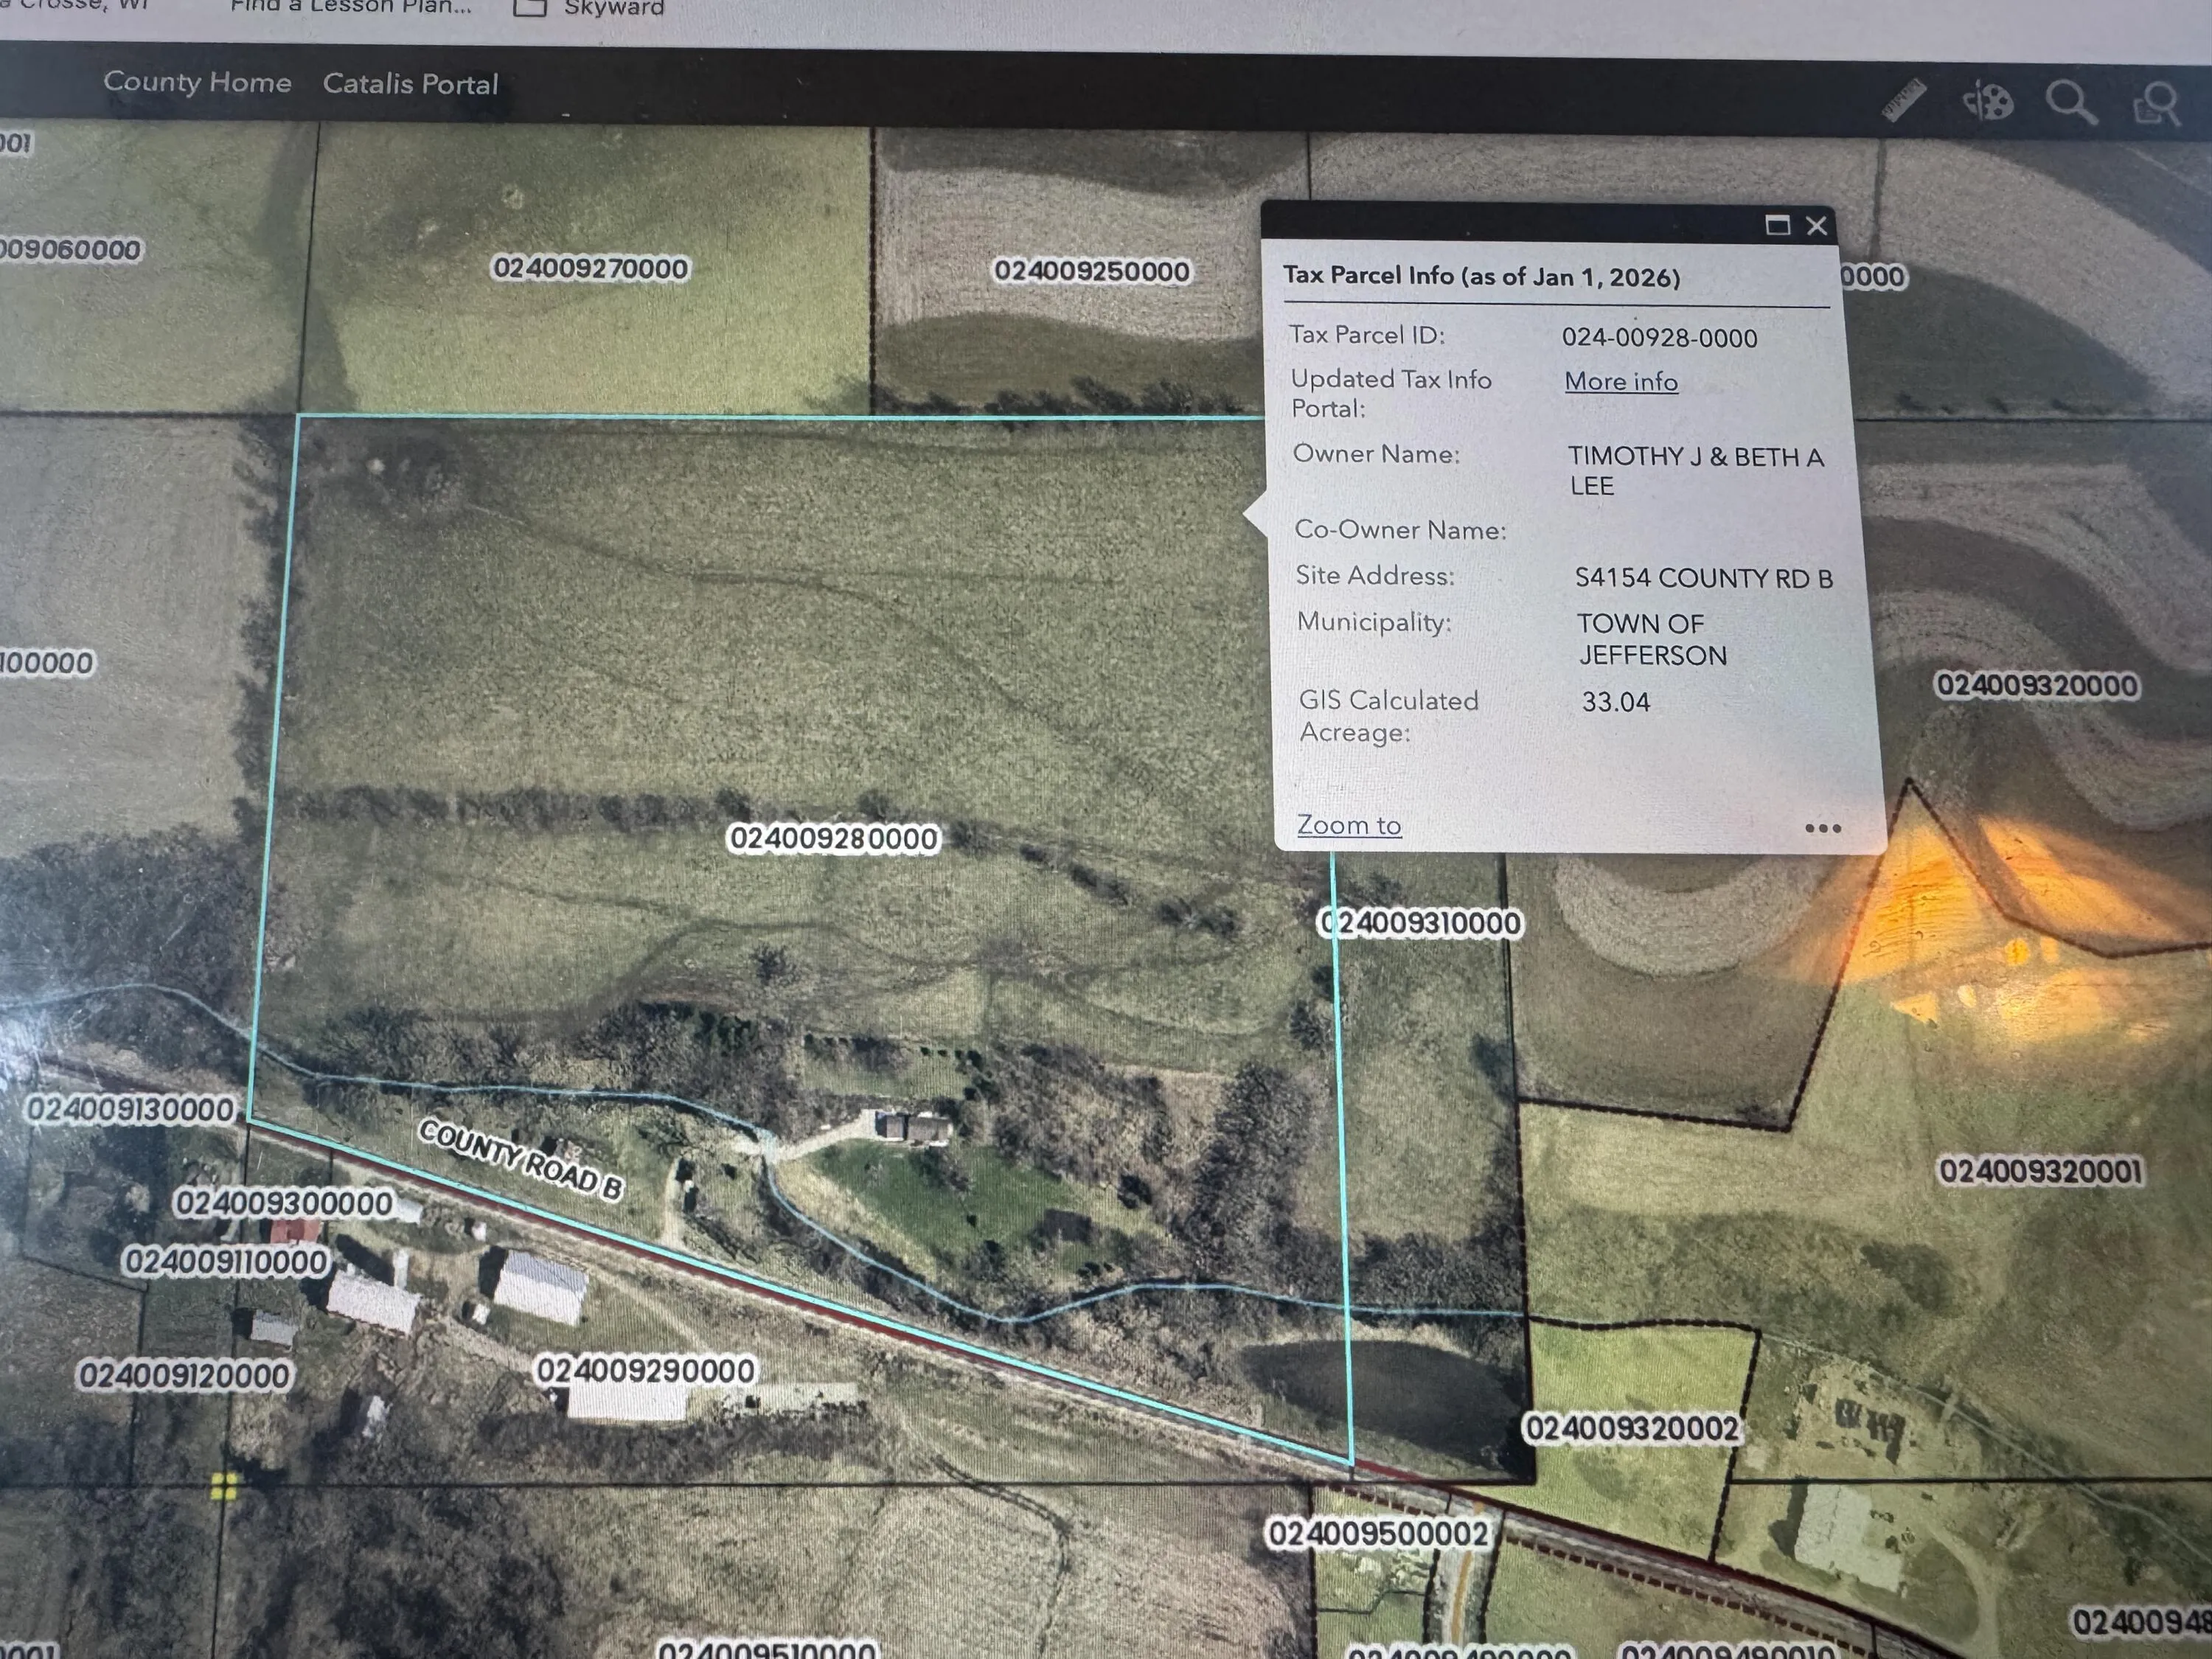Viewport: 2212px width, 1659px height.
Task: Click parcel label 024009290000
Action: tap(645, 1370)
